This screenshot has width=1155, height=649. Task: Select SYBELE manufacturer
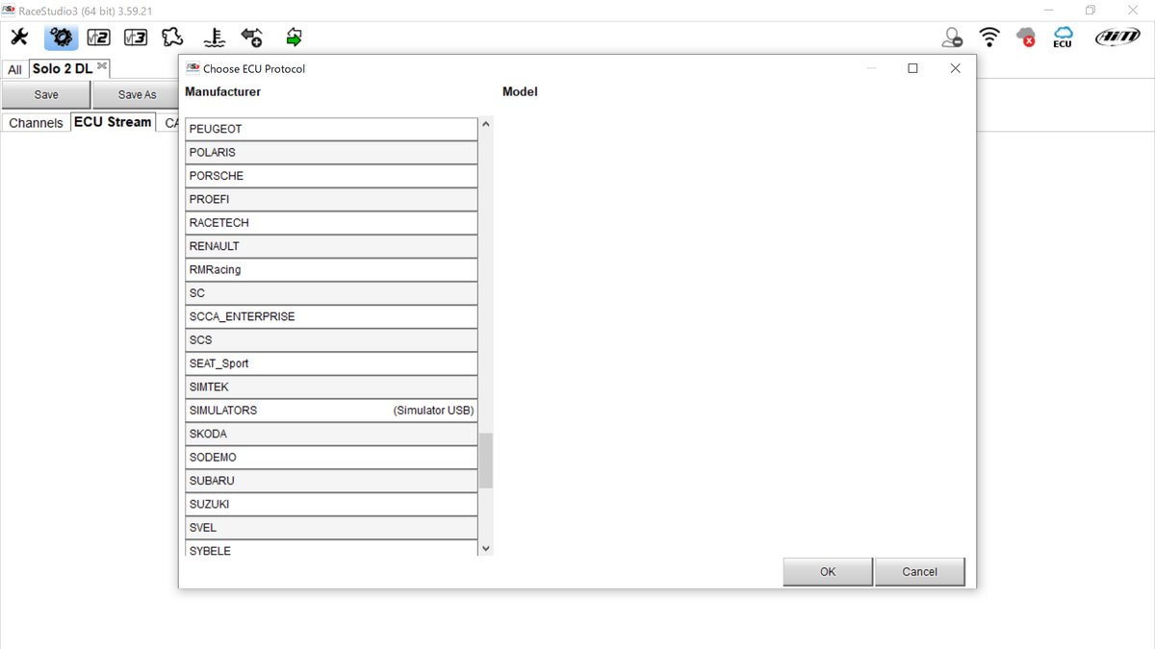point(331,549)
